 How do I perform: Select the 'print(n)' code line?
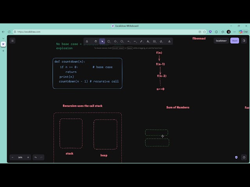coord(67,77)
